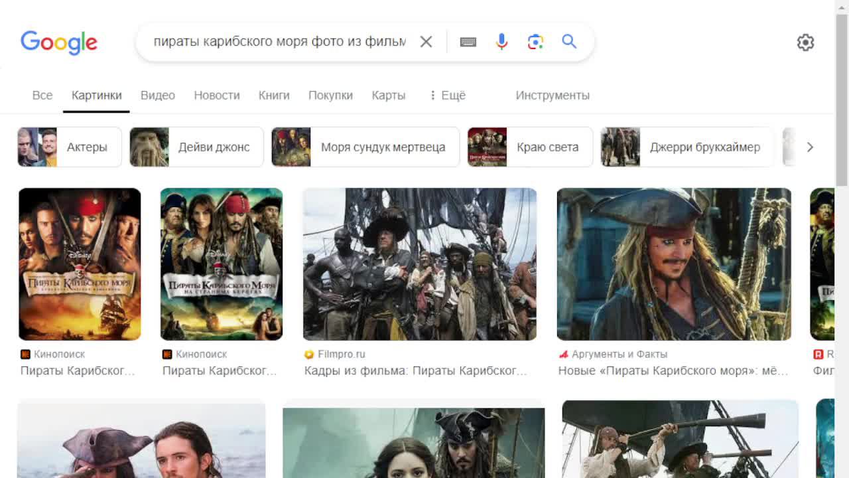Open the Карты tab
The width and height of the screenshot is (849, 478).
[x=389, y=95]
